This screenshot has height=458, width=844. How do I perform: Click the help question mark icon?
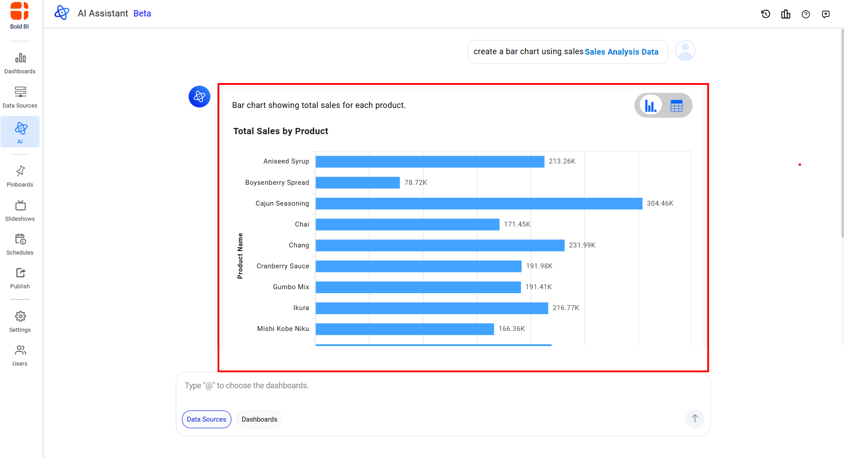(x=806, y=14)
